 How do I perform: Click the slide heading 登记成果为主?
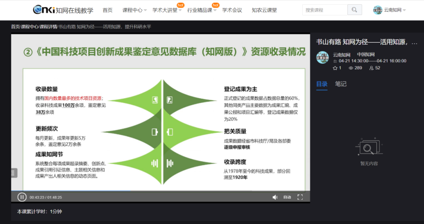pos(240,89)
